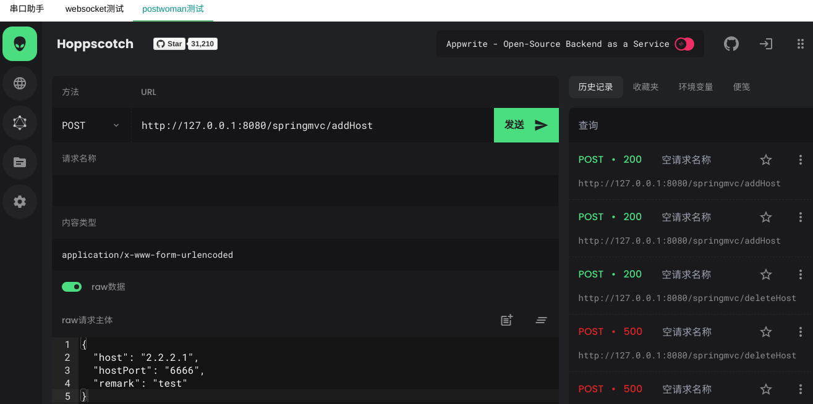
Task: Click the URL input field
Action: (x=312, y=125)
